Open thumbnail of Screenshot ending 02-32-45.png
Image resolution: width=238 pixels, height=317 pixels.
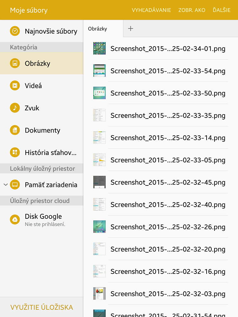click(x=99, y=182)
